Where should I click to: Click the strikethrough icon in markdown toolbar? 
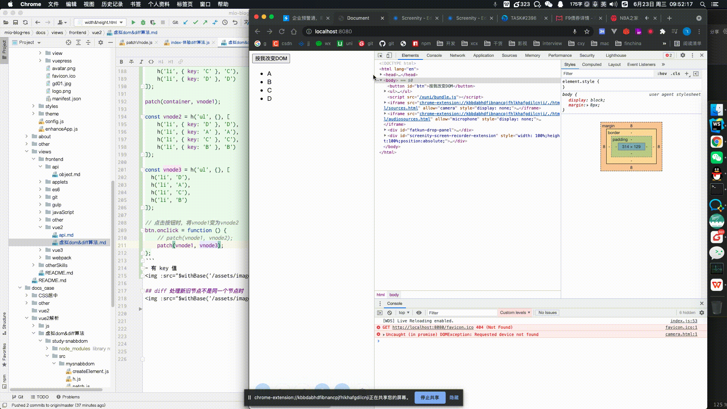[131, 62]
